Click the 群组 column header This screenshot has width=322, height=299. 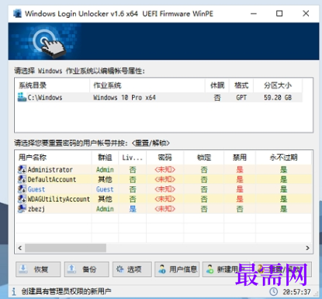pyautogui.click(x=105, y=158)
